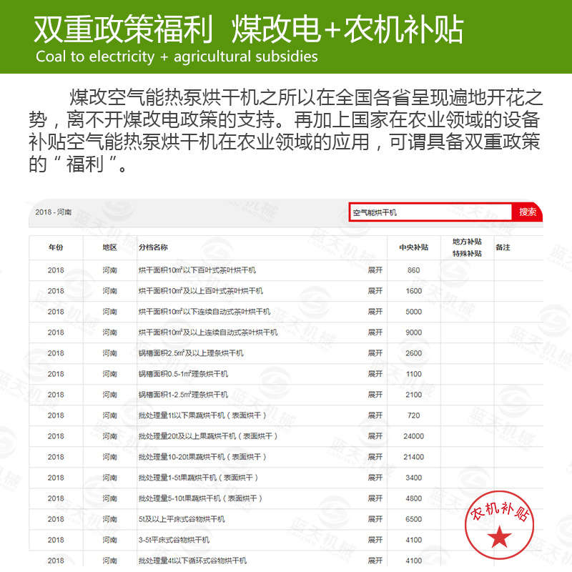Click the red 搜索 search button
The height and width of the screenshot is (572, 572).
point(528,212)
